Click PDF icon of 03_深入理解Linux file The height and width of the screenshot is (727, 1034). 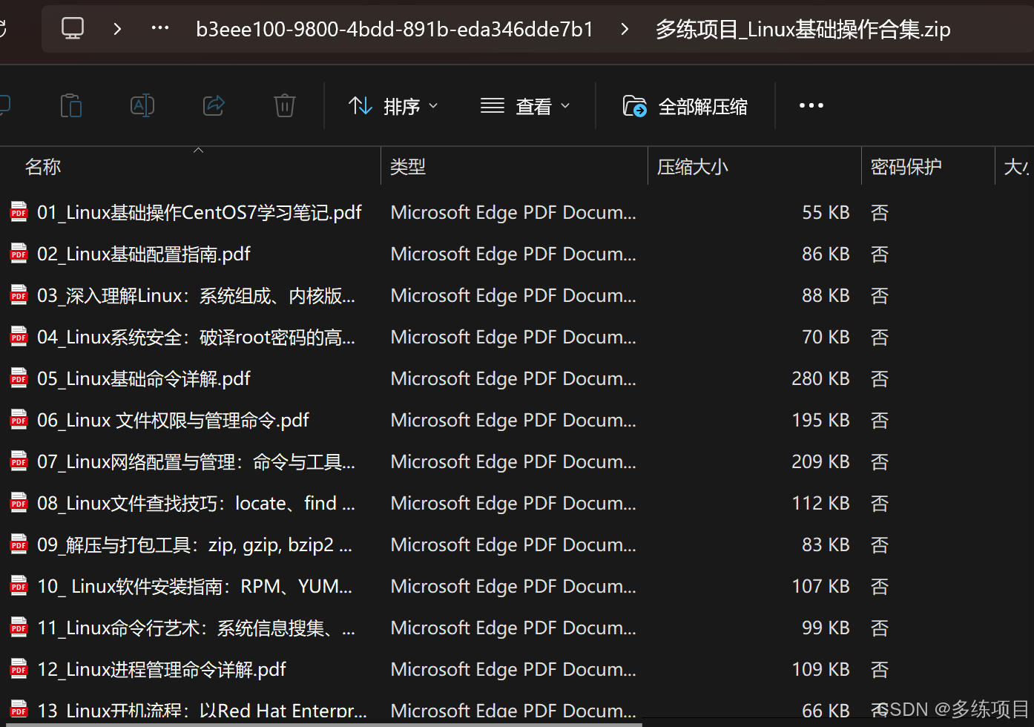click(19, 295)
